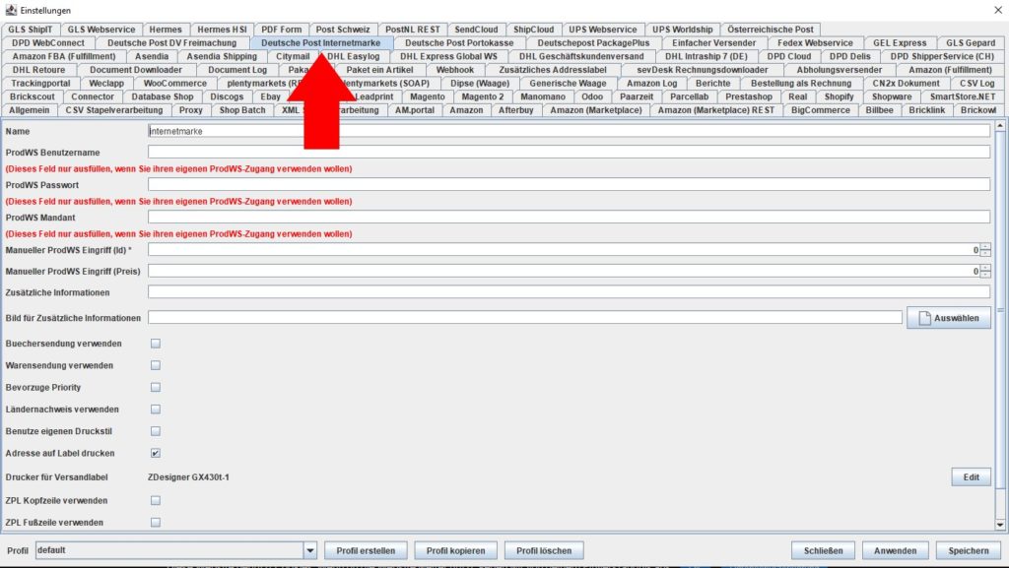Switch to the GLS Webservice tab
Image resolution: width=1009 pixels, height=568 pixels.
101,30
